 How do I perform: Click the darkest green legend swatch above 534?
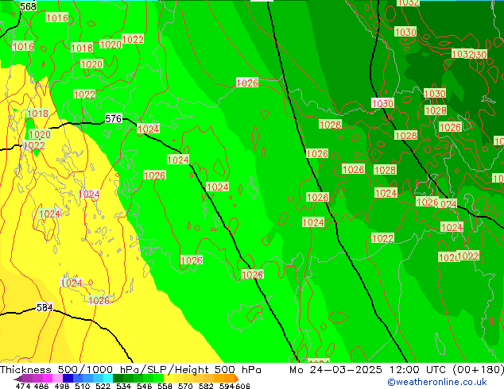(x=118, y=378)
